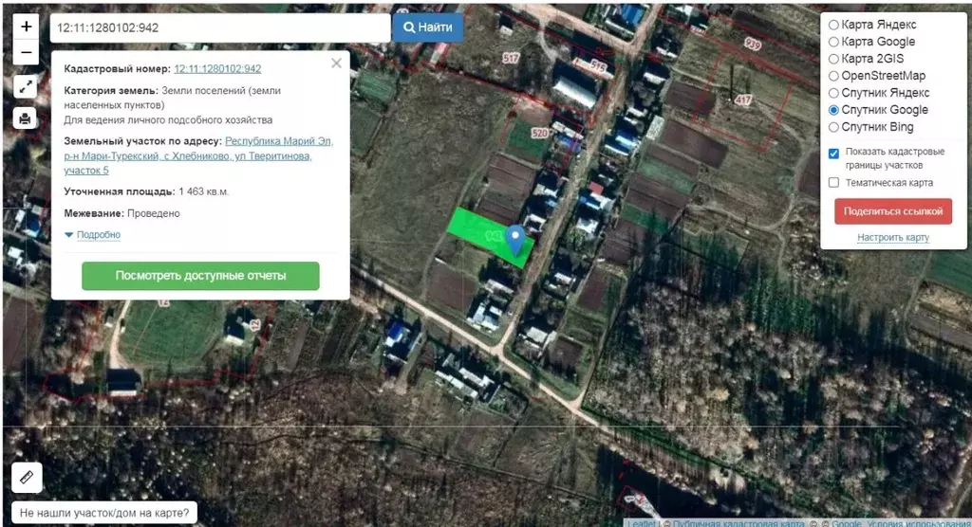Viewport: 972px width, 527px height.
Task: Click Посмотреть доступные отчеты button
Action: (200, 276)
